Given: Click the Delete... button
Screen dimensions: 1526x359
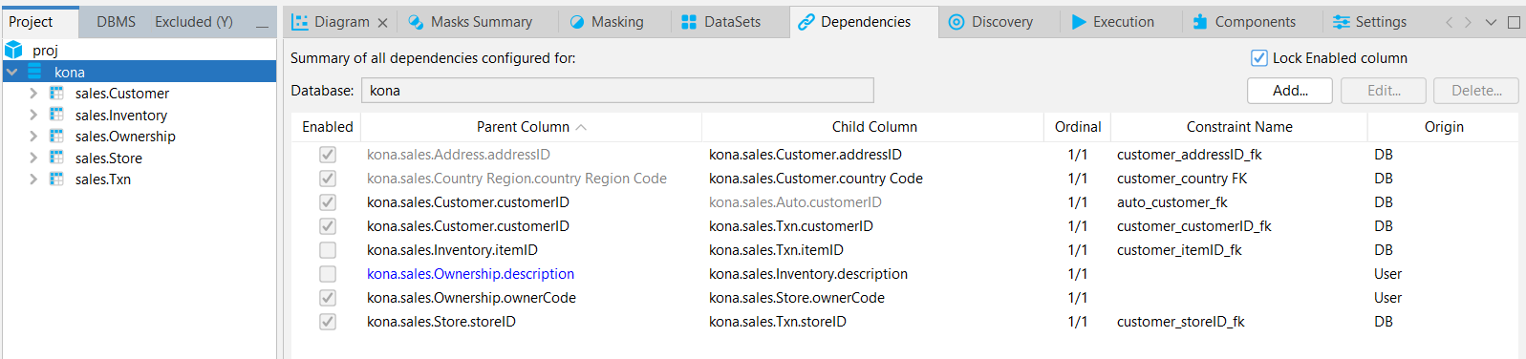Looking at the screenshot, I should pyautogui.click(x=1476, y=91).
